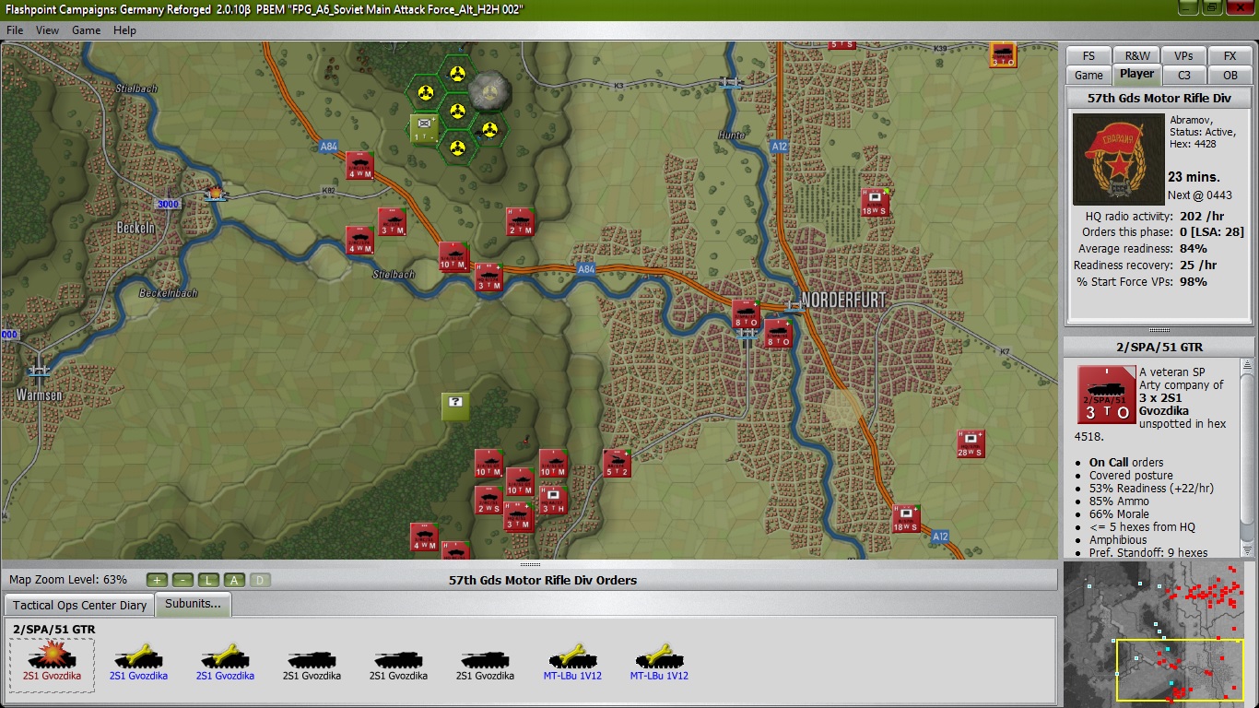This screenshot has width=1259, height=708.
Task: Switch to the C3 tab
Action: (x=1183, y=76)
